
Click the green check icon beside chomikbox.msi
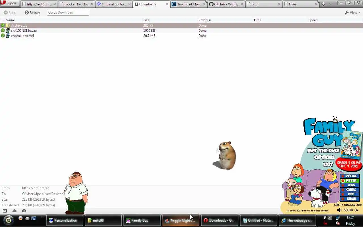[x=3, y=36]
